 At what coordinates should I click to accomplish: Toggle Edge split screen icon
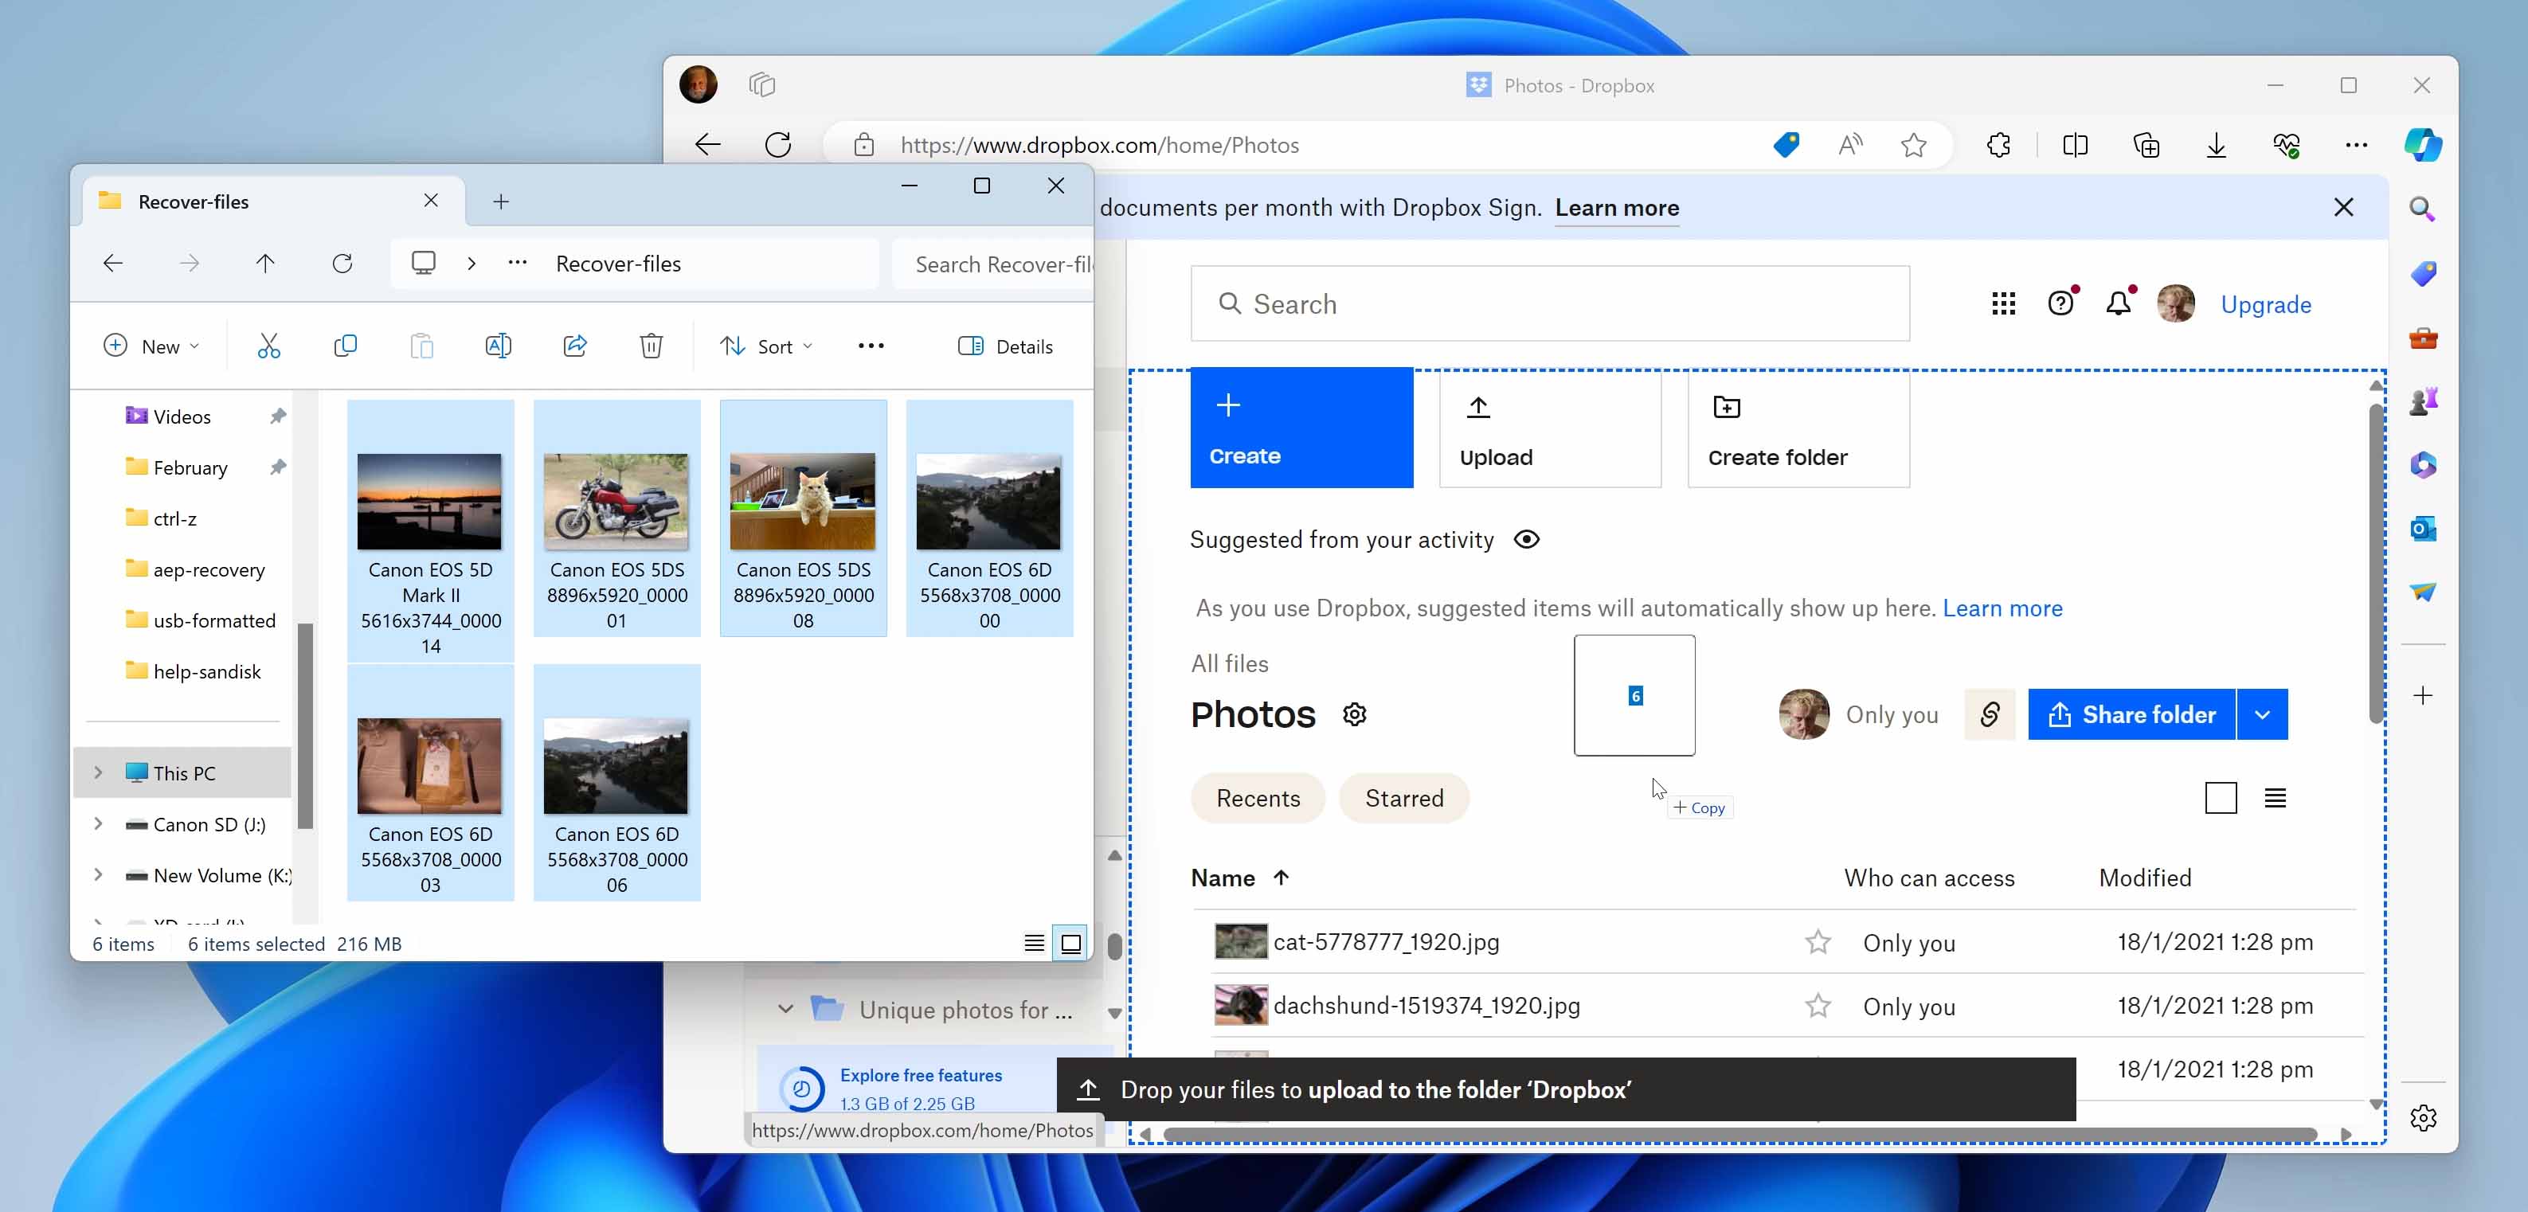click(2075, 145)
